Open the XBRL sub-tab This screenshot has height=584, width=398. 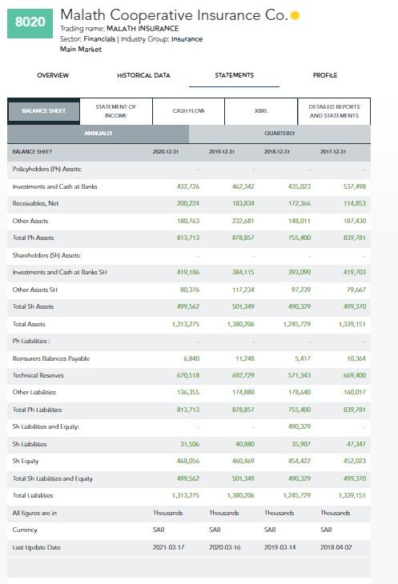261,111
